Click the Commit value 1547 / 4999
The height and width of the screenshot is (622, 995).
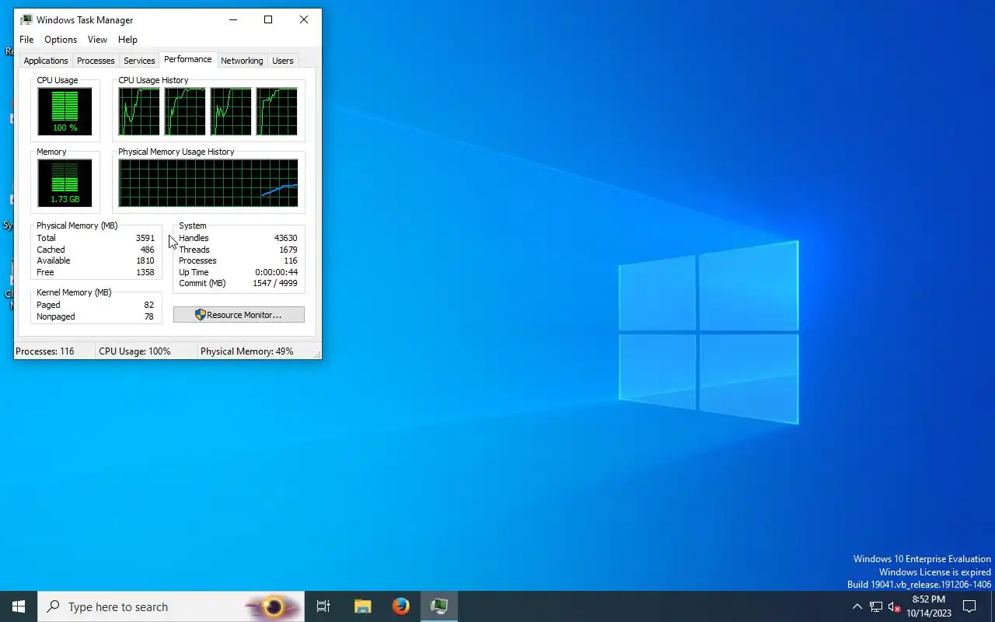pyautogui.click(x=275, y=283)
